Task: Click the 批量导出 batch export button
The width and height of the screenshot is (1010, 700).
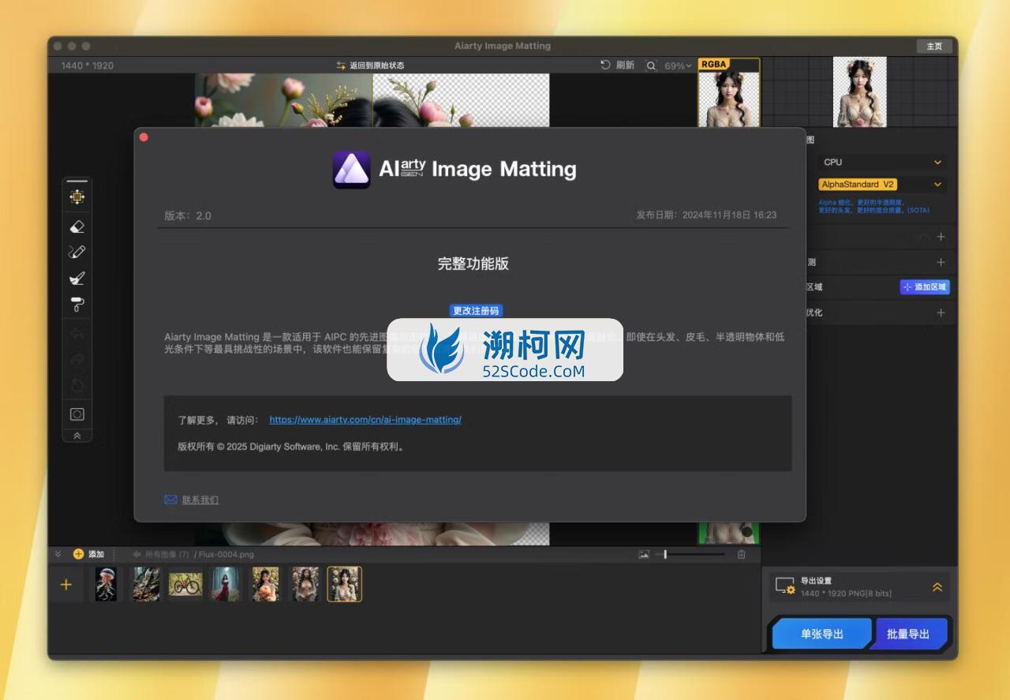Action: (908, 634)
